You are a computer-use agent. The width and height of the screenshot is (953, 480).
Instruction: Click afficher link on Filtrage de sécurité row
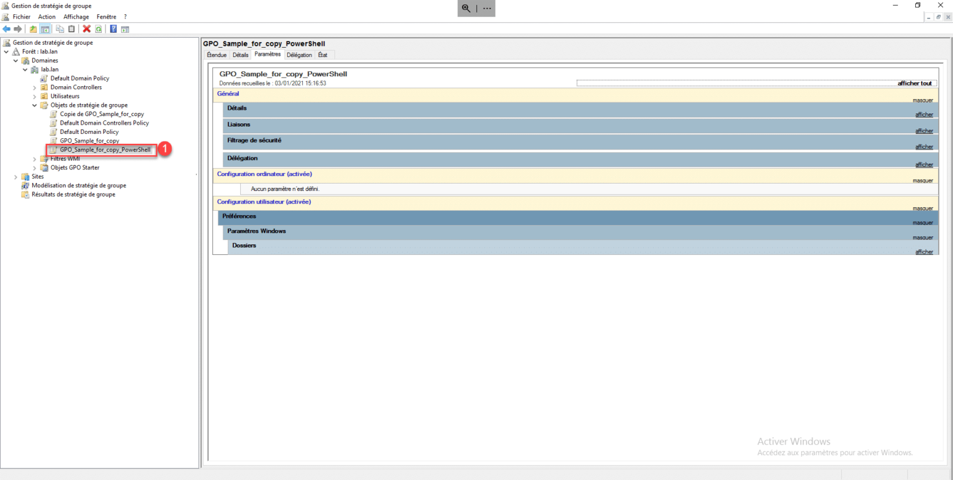point(924,147)
